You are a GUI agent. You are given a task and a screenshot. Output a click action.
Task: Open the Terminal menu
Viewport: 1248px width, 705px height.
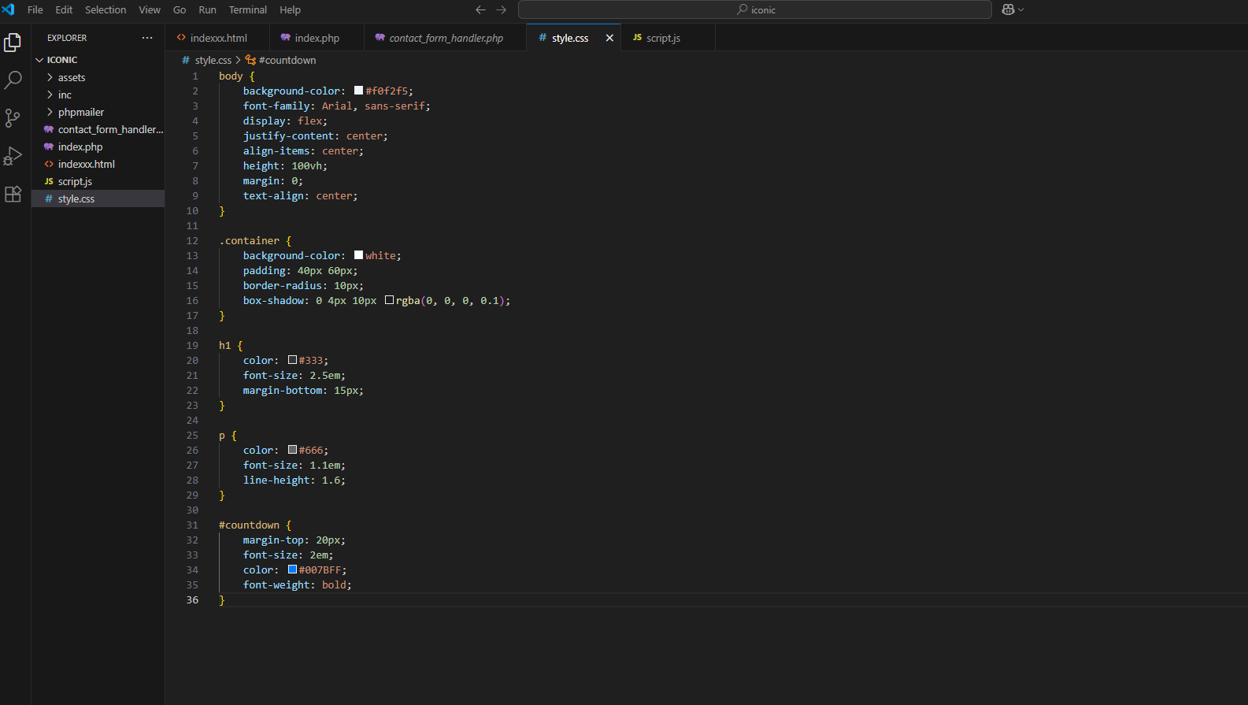click(247, 9)
